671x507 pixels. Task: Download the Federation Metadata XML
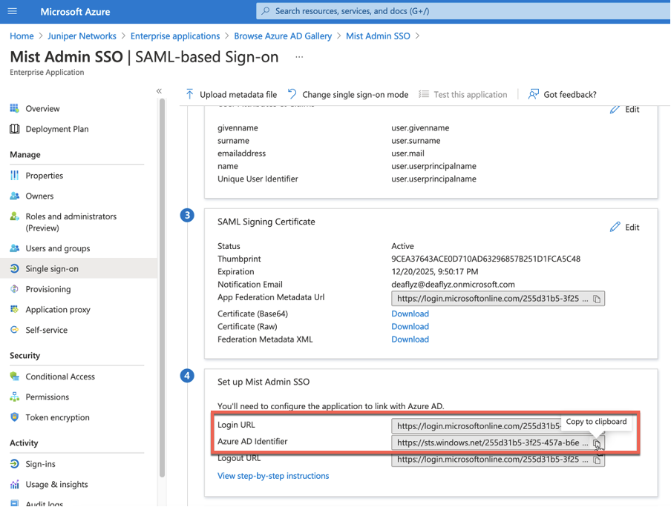coord(410,339)
